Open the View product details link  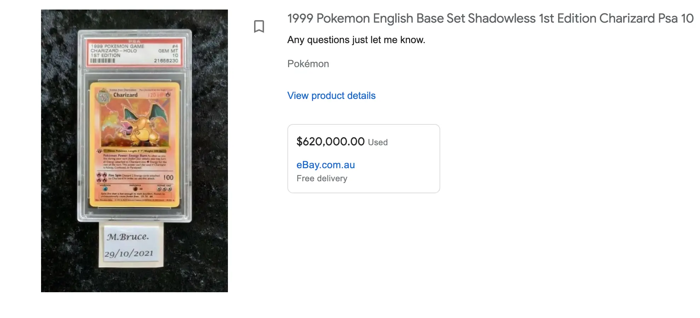click(x=331, y=96)
